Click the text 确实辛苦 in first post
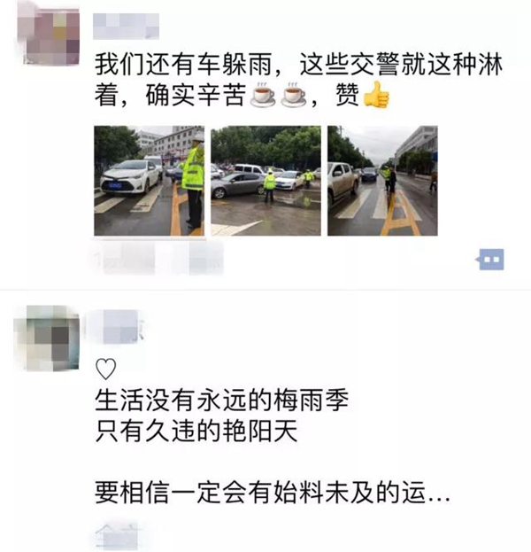531x552 pixels. [196, 95]
